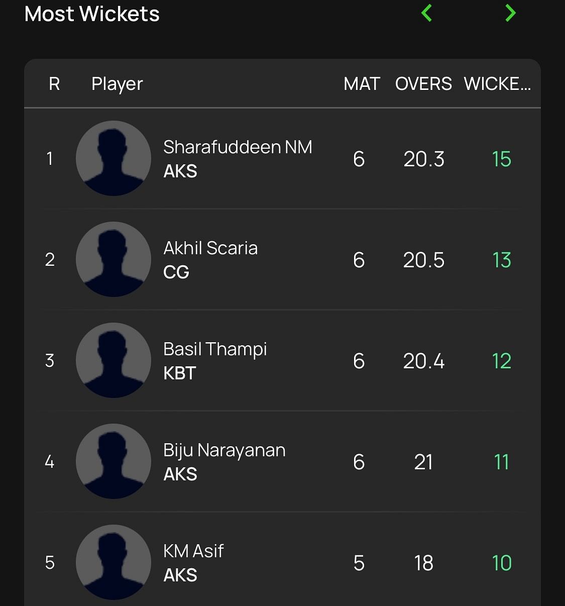Click the green next arrow chevron
Viewport: 565px width, 606px height.
510,13
